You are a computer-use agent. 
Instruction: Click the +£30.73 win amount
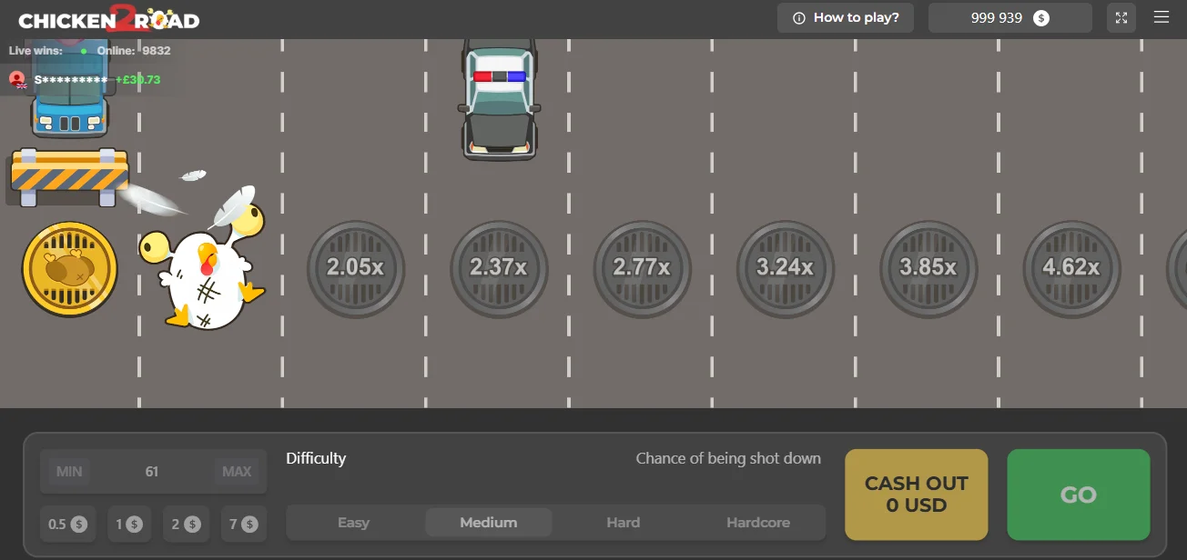(x=137, y=80)
